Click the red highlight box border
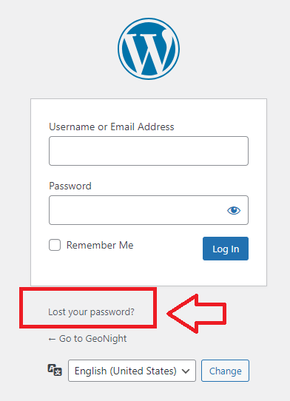The image size is (290, 401). click(88, 289)
